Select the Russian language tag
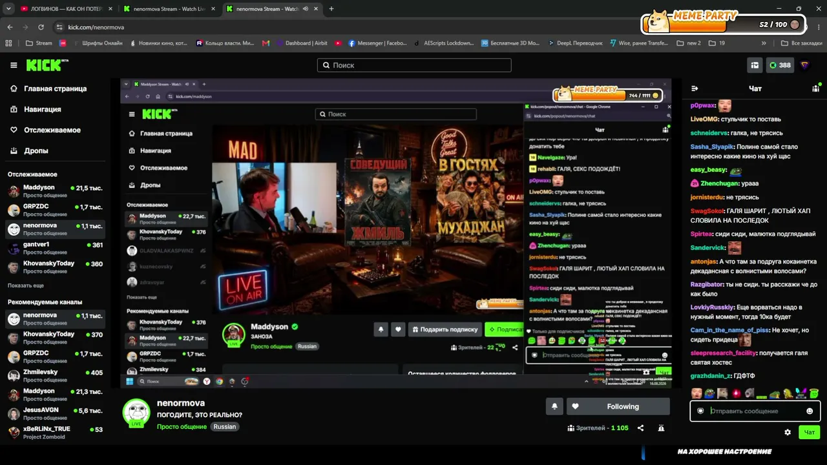The height and width of the screenshot is (465, 827). (x=225, y=427)
